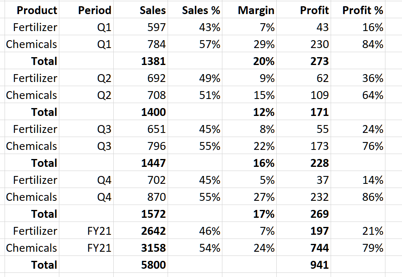Viewport: 402px width, 277px height.
Task: Click the FY21 period cell for Chemicals
Action: pos(100,248)
